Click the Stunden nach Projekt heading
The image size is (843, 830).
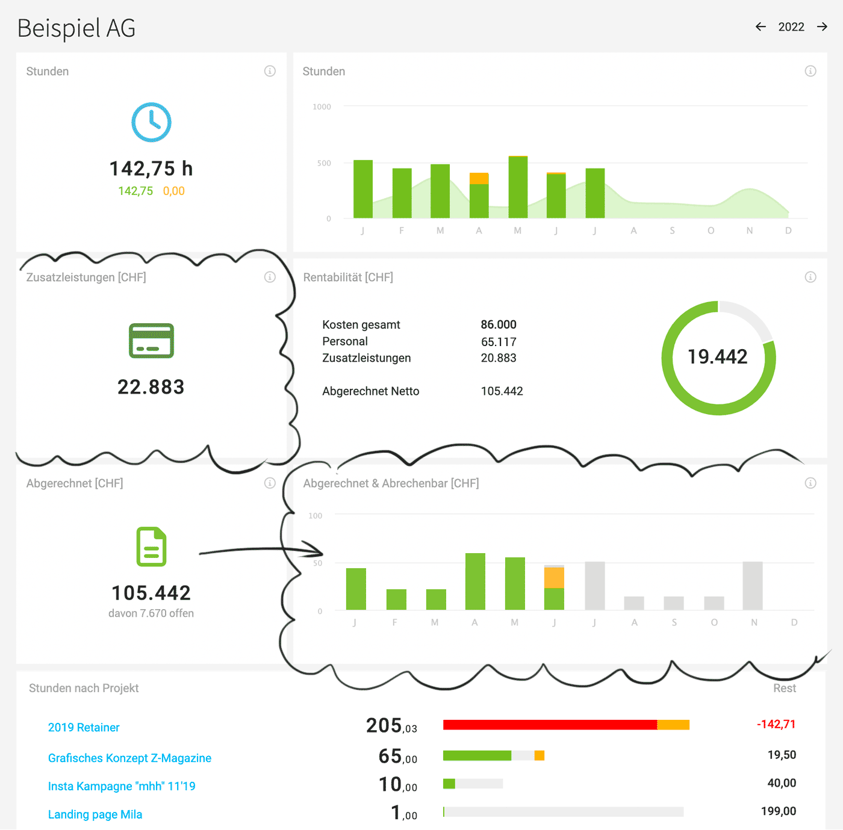[x=84, y=688]
